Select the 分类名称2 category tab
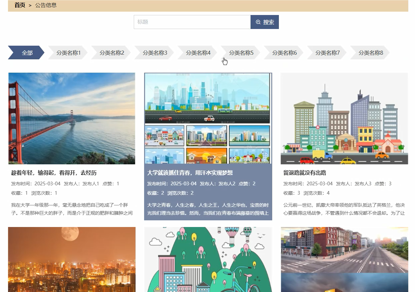 pyautogui.click(x=111, y=53)
